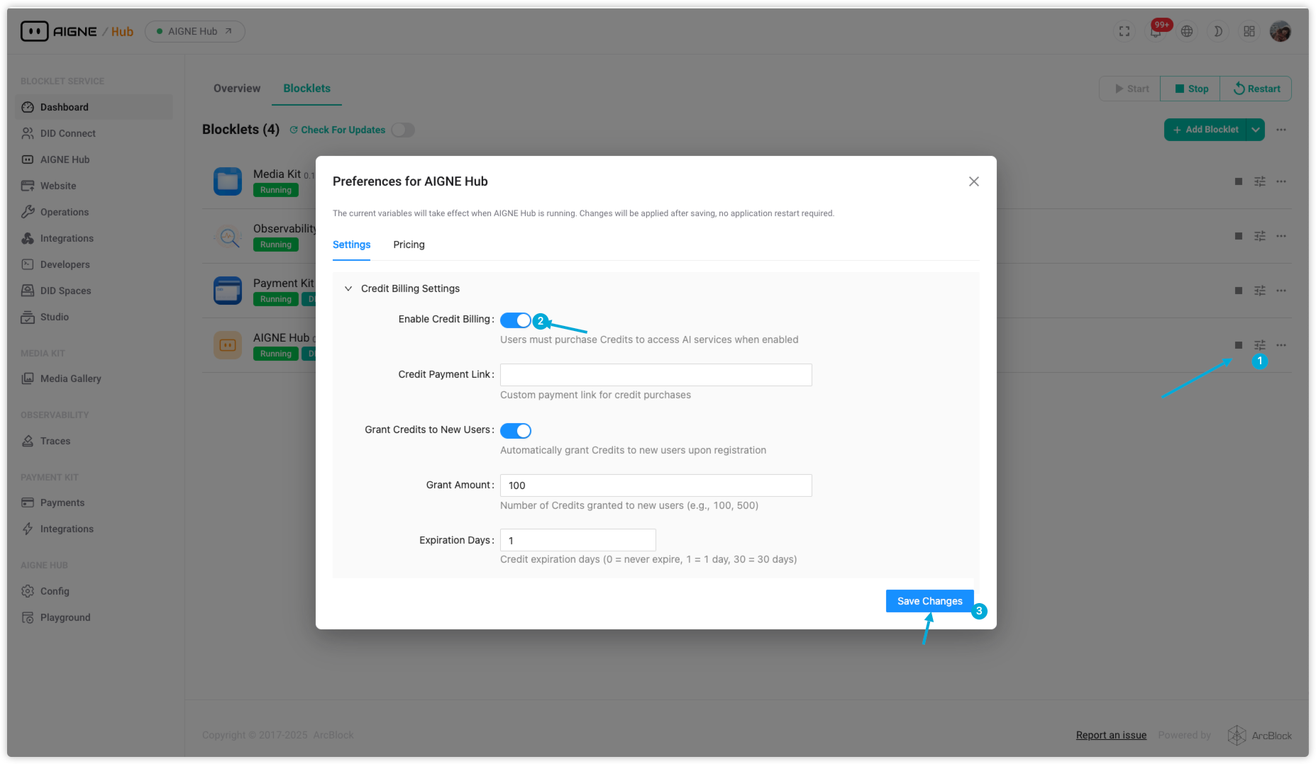This screenshot has height=764, width=1316.
Task: Toggle the Check For Updates switch
Action: point(403,130)
